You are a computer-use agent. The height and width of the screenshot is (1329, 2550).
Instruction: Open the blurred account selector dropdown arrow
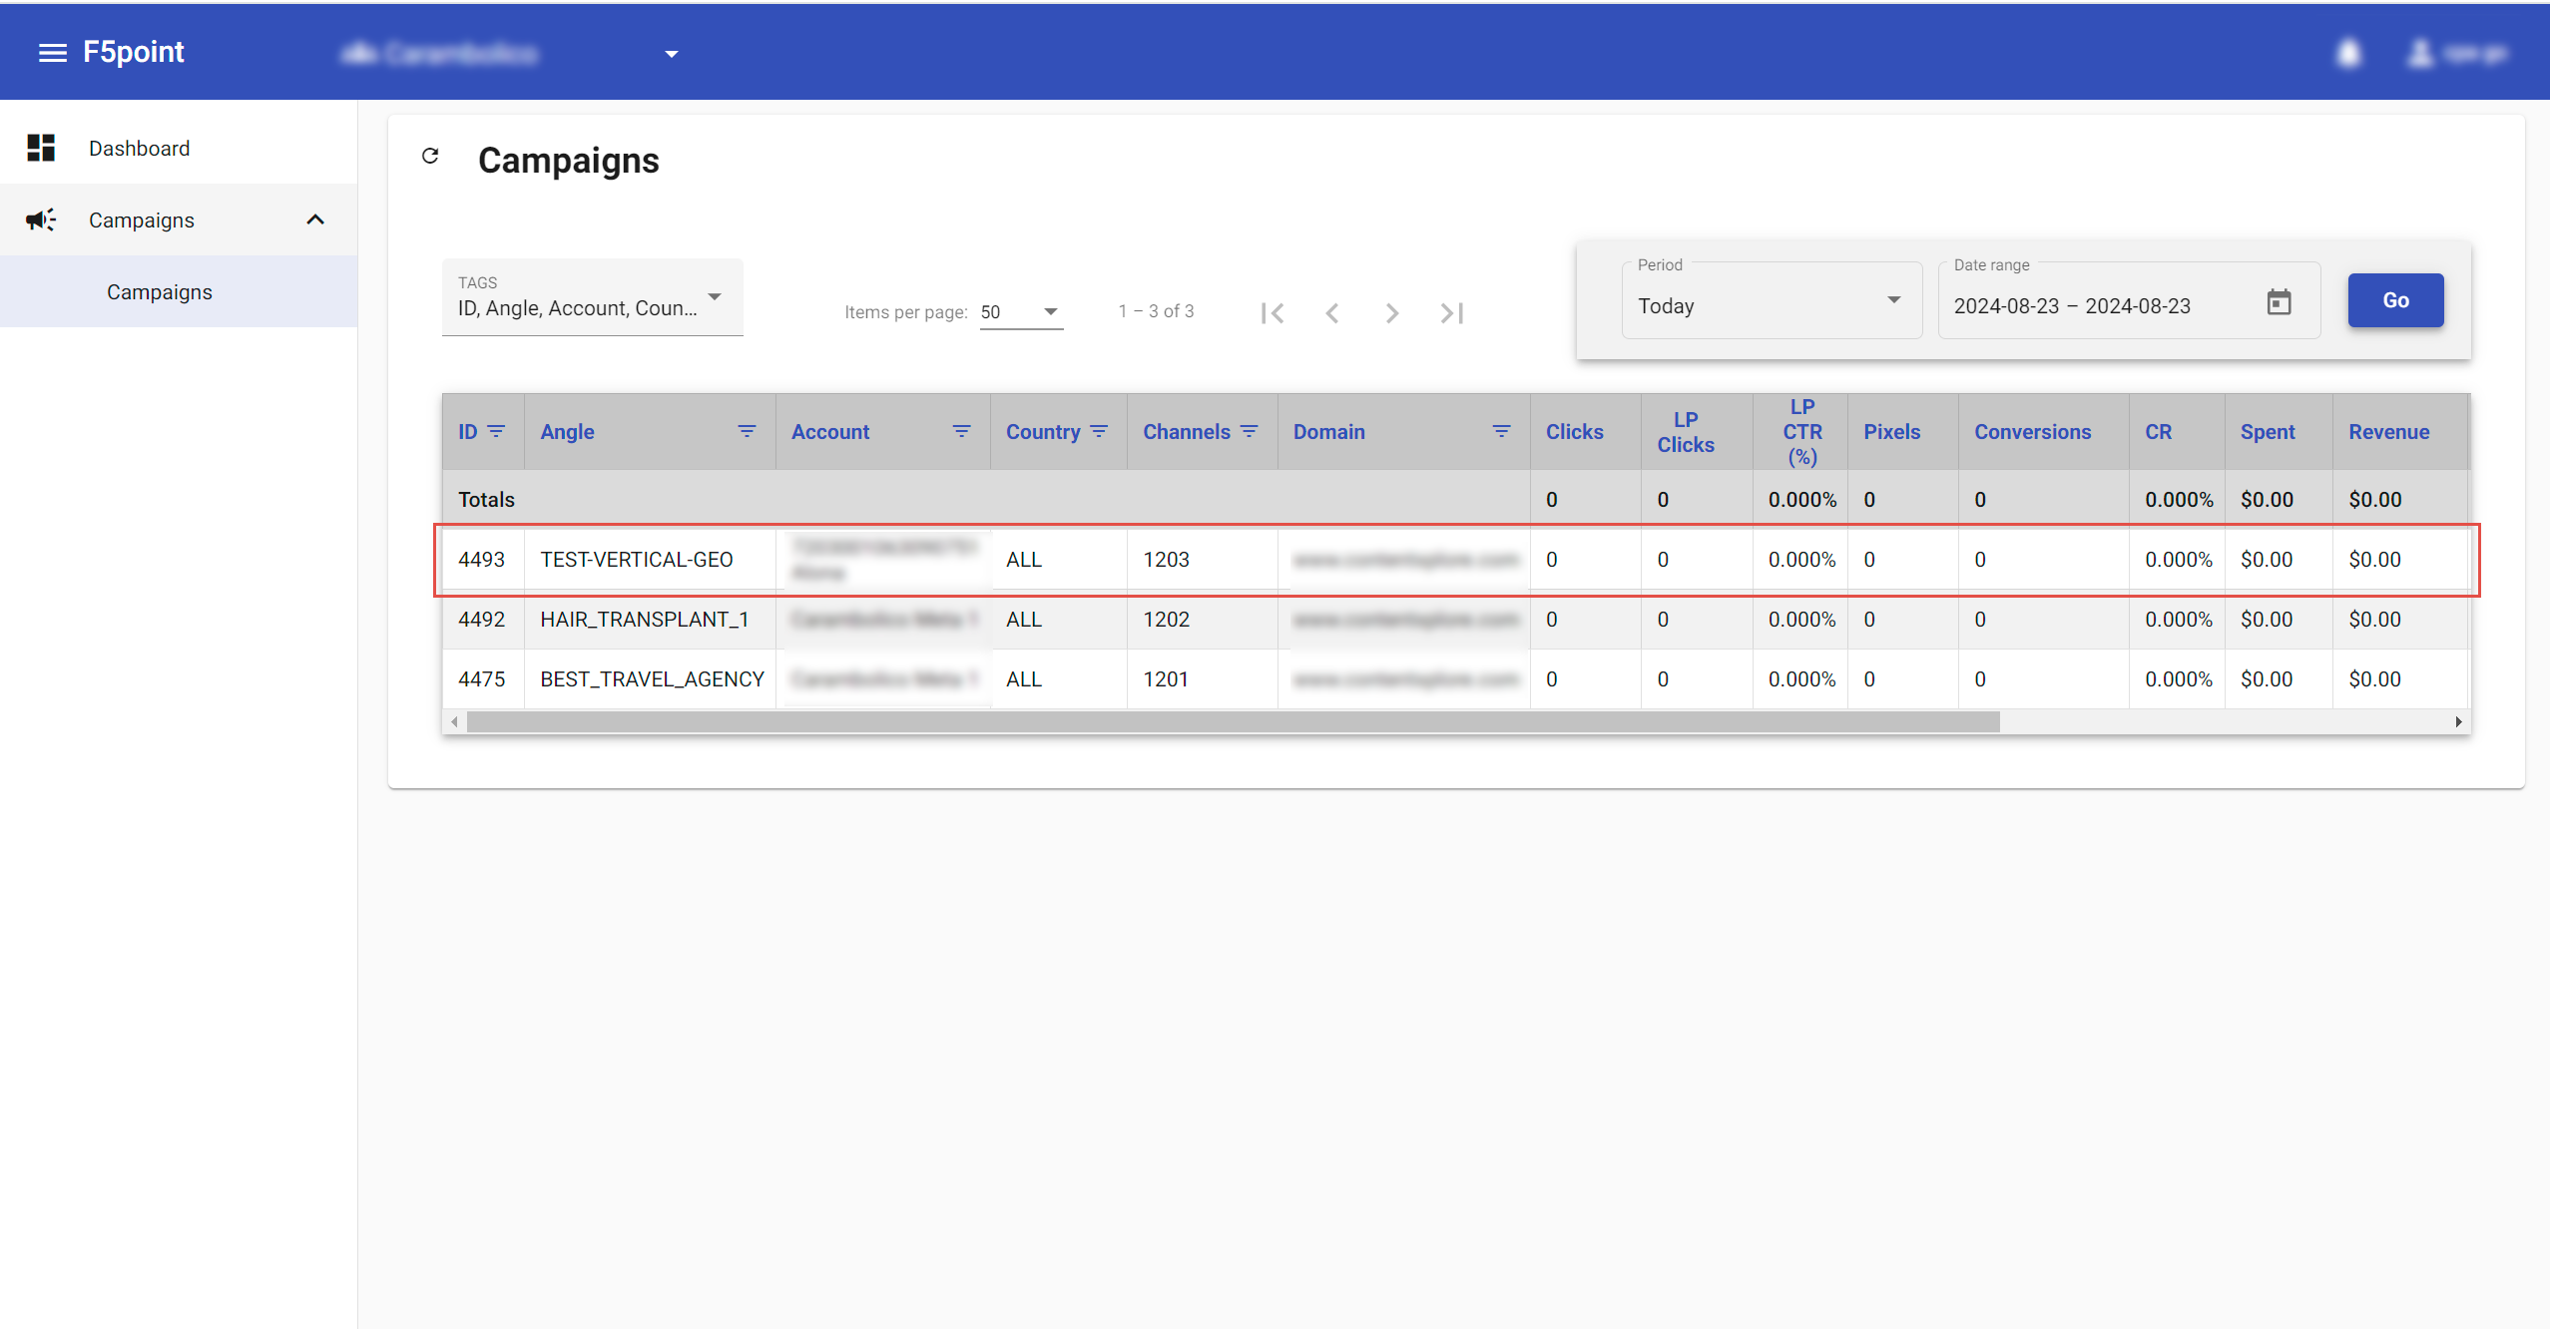coord(672,54)
